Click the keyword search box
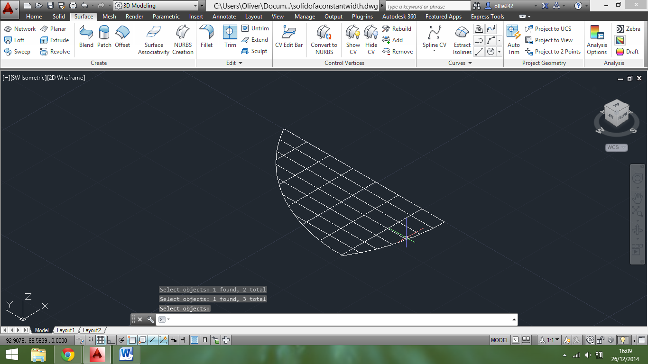648x364 pixels. [x=428, y=6]
